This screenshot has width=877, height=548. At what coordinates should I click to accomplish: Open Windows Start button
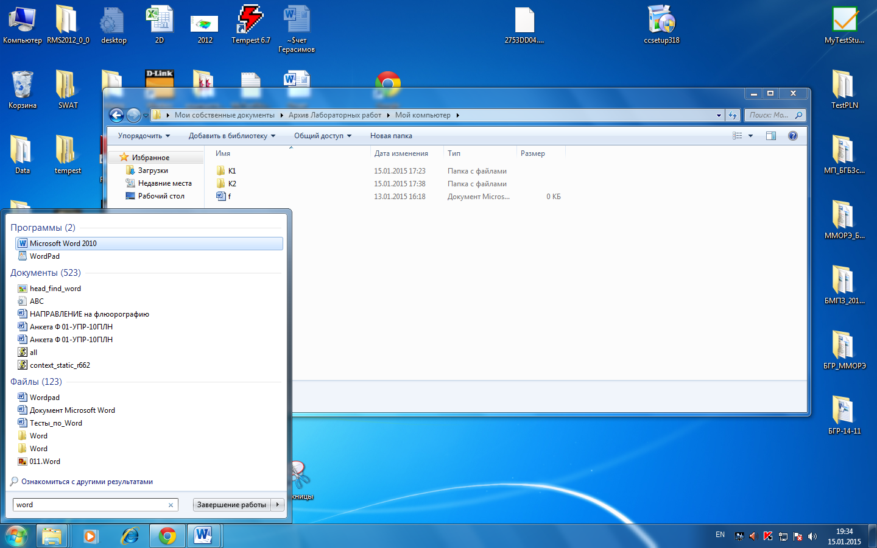pyautogui.click(x=16, y=536)
